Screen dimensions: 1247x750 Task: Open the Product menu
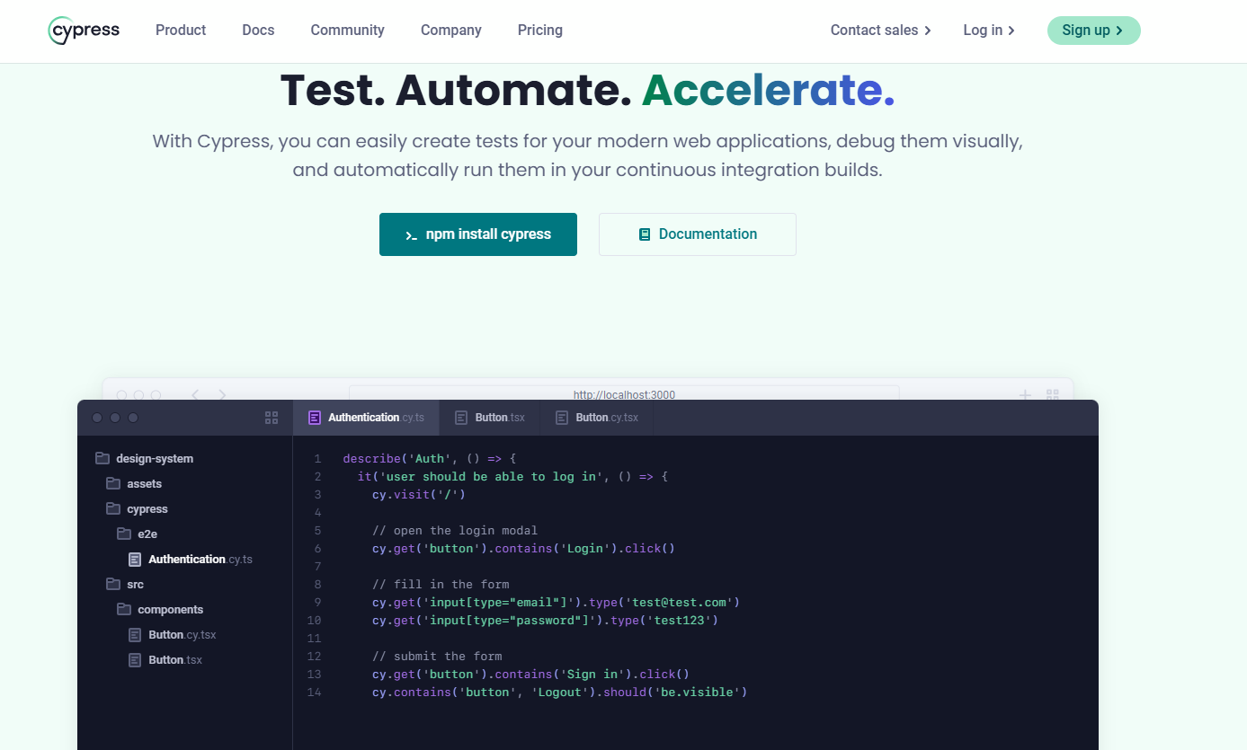(x=181, y=31)
